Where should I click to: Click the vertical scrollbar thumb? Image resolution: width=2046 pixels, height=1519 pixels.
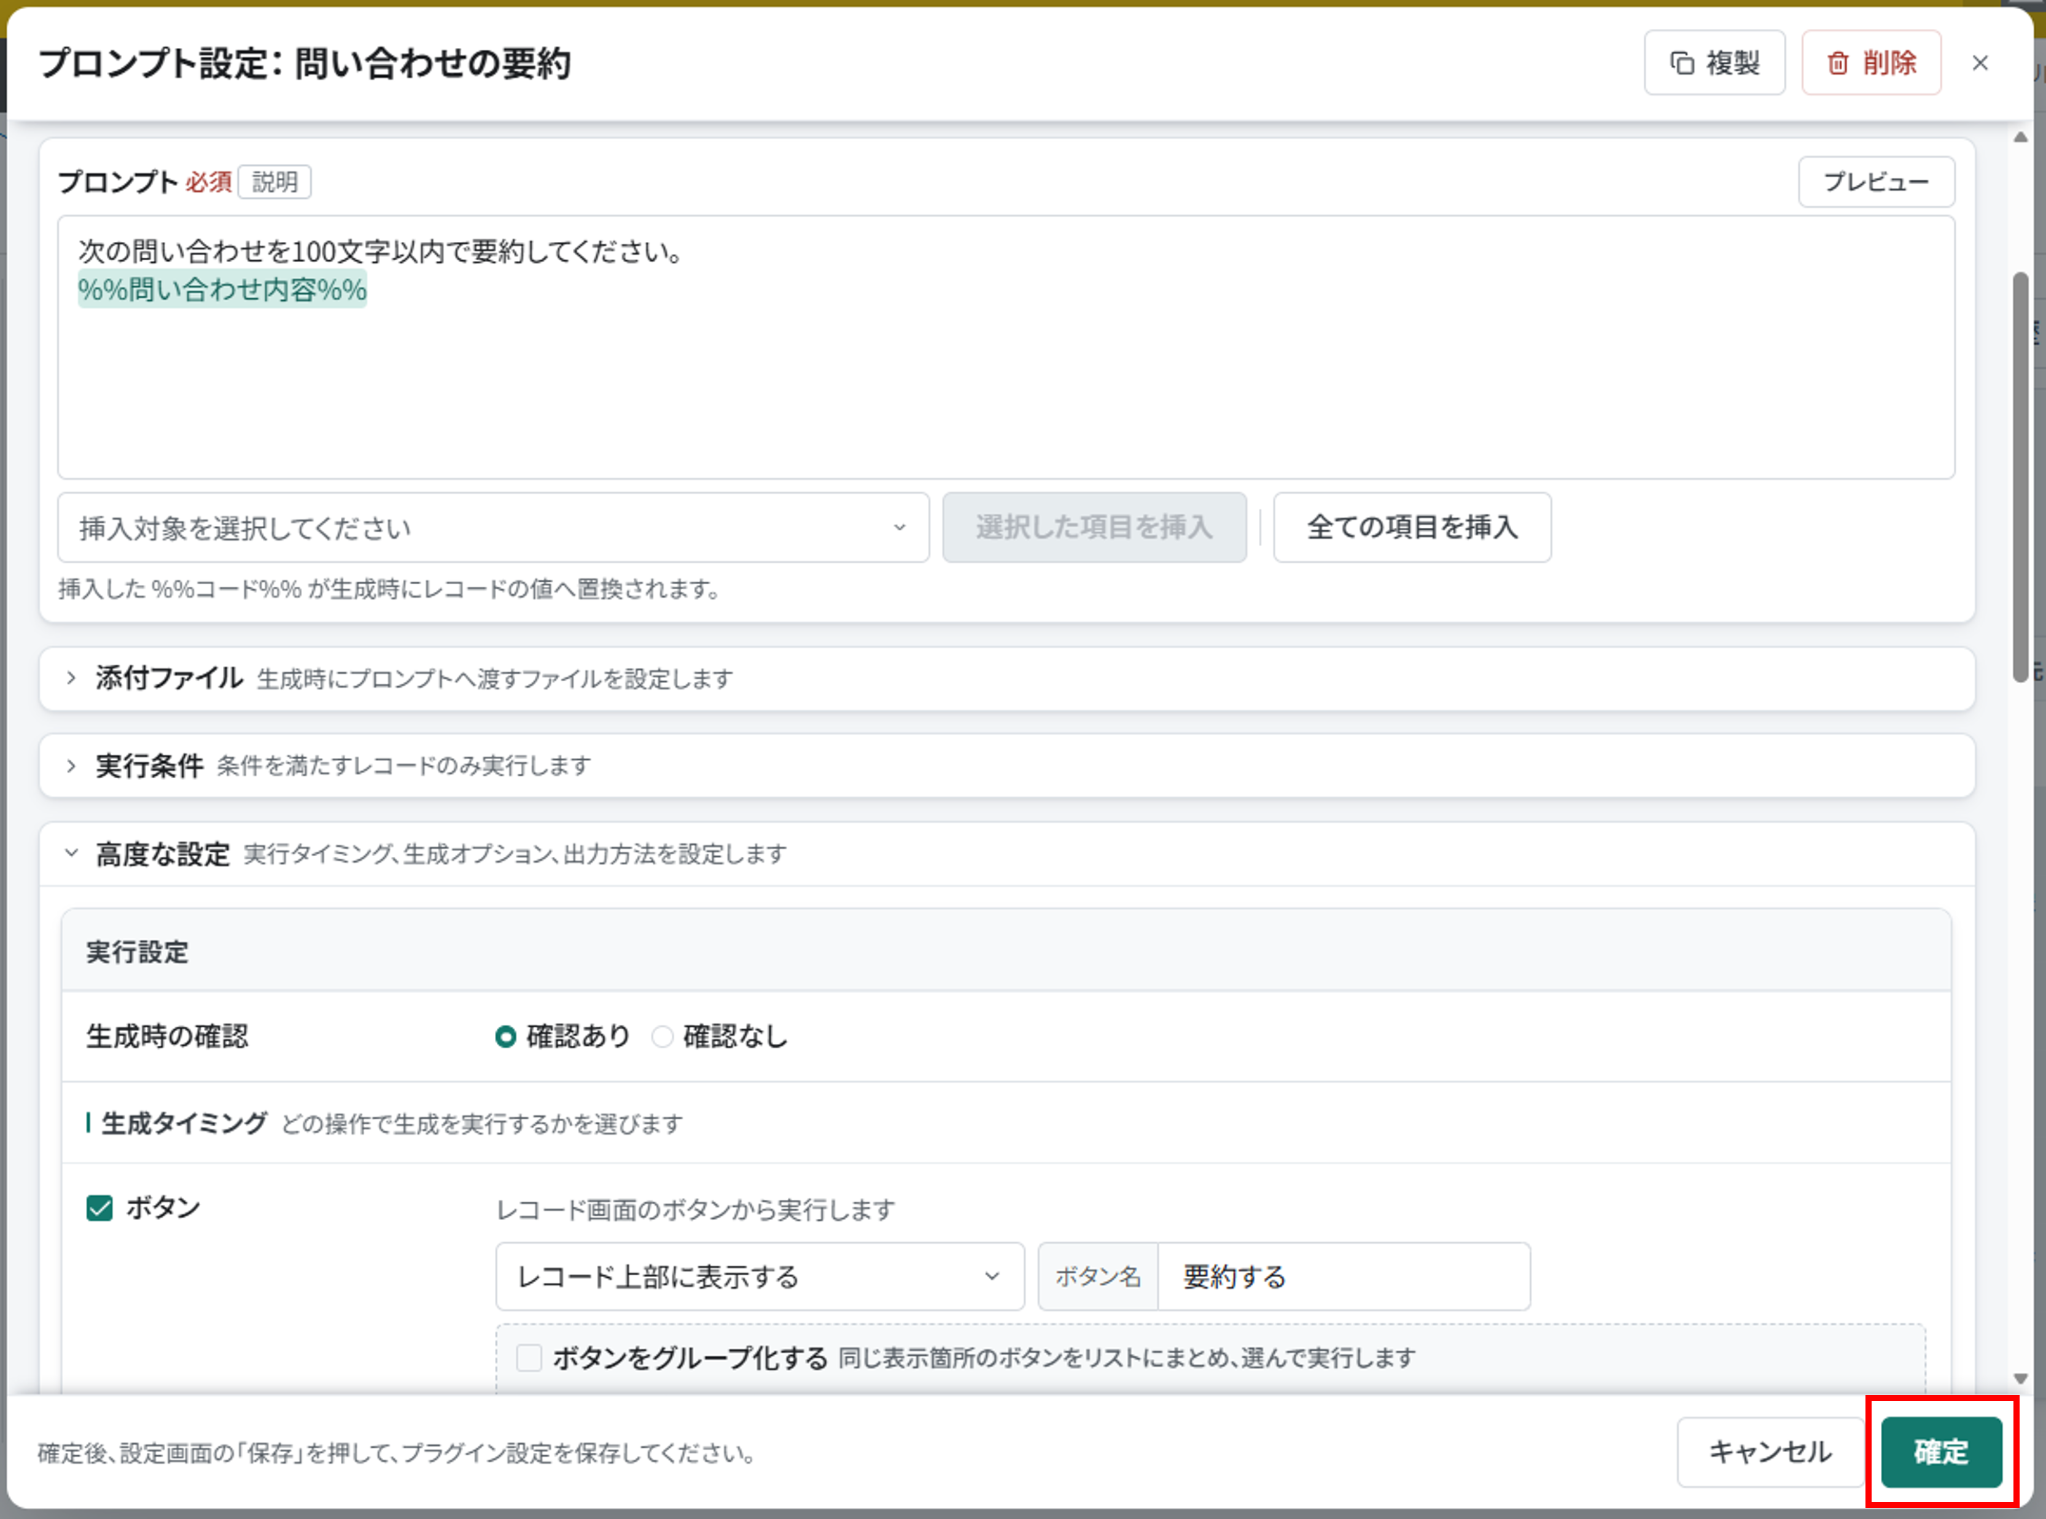tap(2020, 476)
